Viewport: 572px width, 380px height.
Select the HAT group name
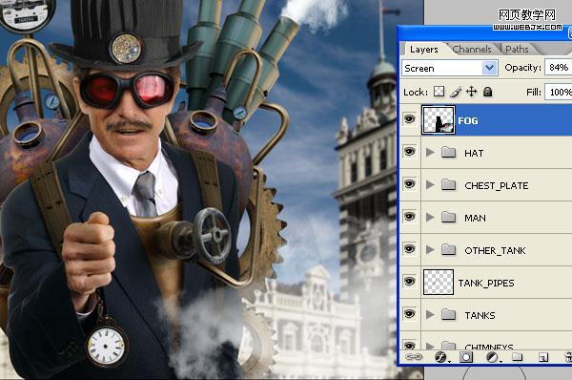pos(474,153)
